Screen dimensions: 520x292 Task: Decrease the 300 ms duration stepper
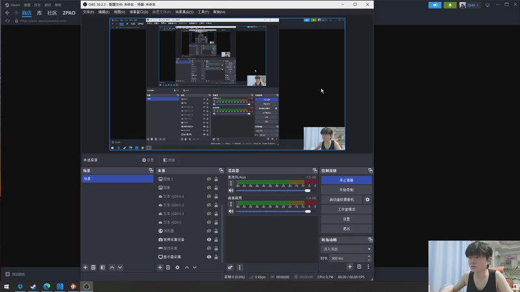coord(369,260)
